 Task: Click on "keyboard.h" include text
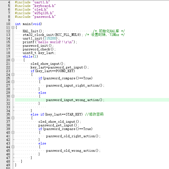44,6
